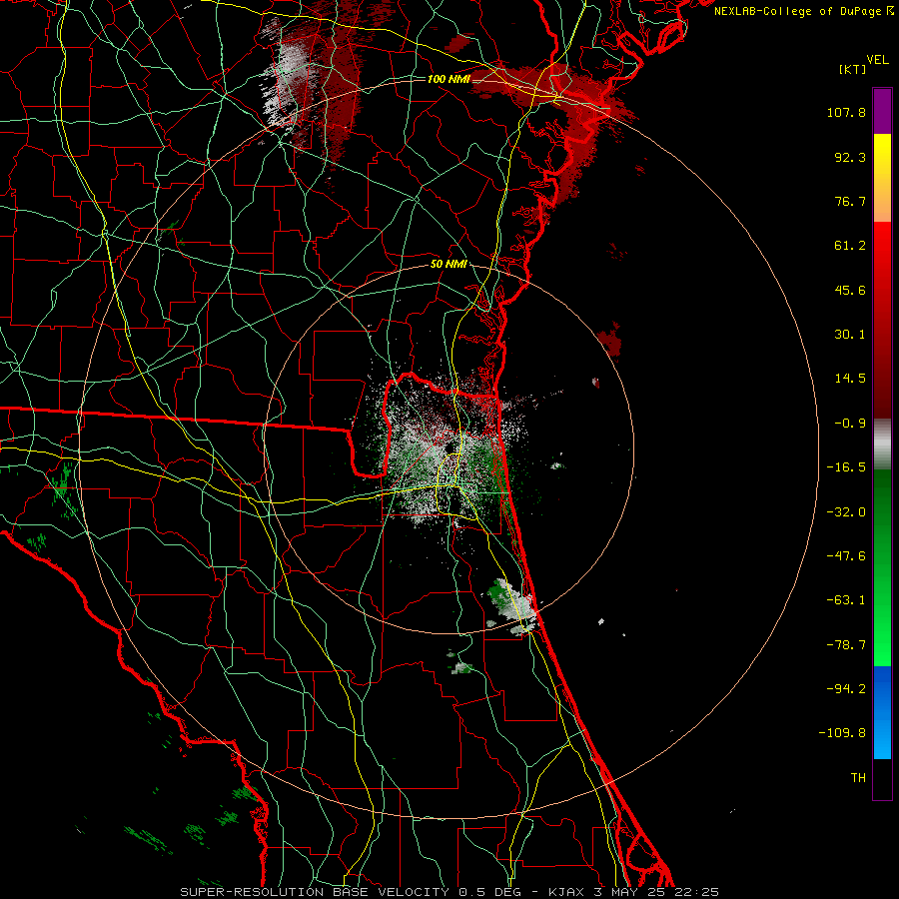Viewport: 899px width, 899px height.
Task: Click the -63.1 velocity scale value
Action: coord(846,600)
